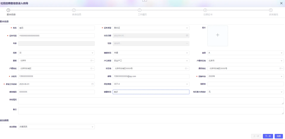
Task: Clear the 通讯地址 field via its clear icon
Action: click(x=280, y=68)
